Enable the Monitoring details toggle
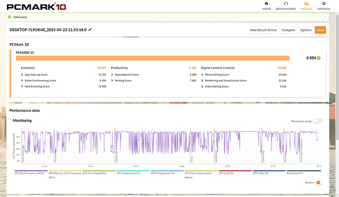The height and width of the screenshot is (197, 339). pyautogui.click(x=318, y=121)
